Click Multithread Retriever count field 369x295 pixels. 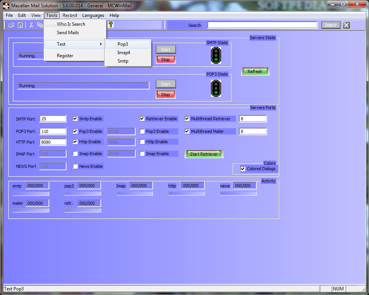253,119
